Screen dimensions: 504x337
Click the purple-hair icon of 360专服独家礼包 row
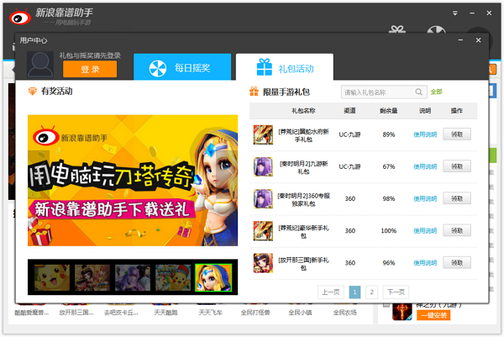[x=263, y=198]
